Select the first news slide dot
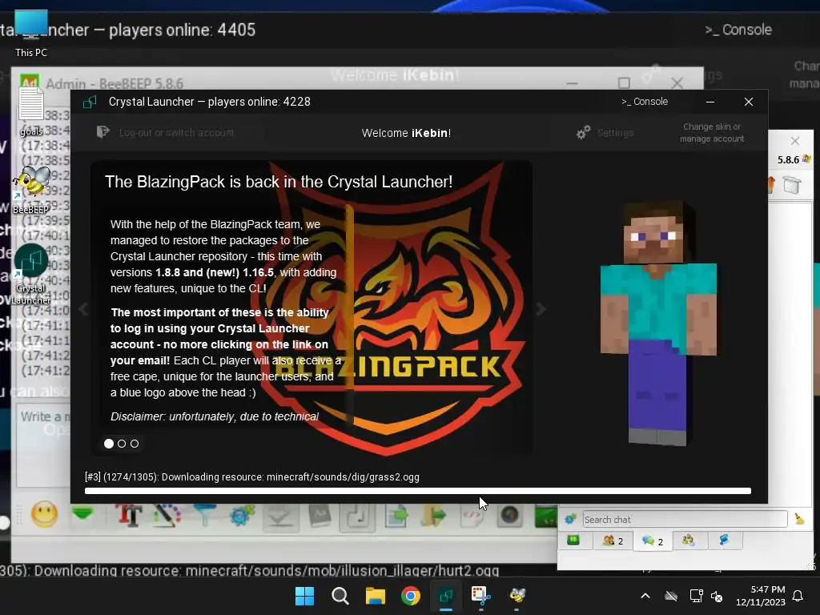The height and width of the screenshot is (615, 820). 109,444
